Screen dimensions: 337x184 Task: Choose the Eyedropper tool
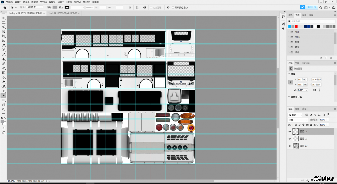coord(4,45)
